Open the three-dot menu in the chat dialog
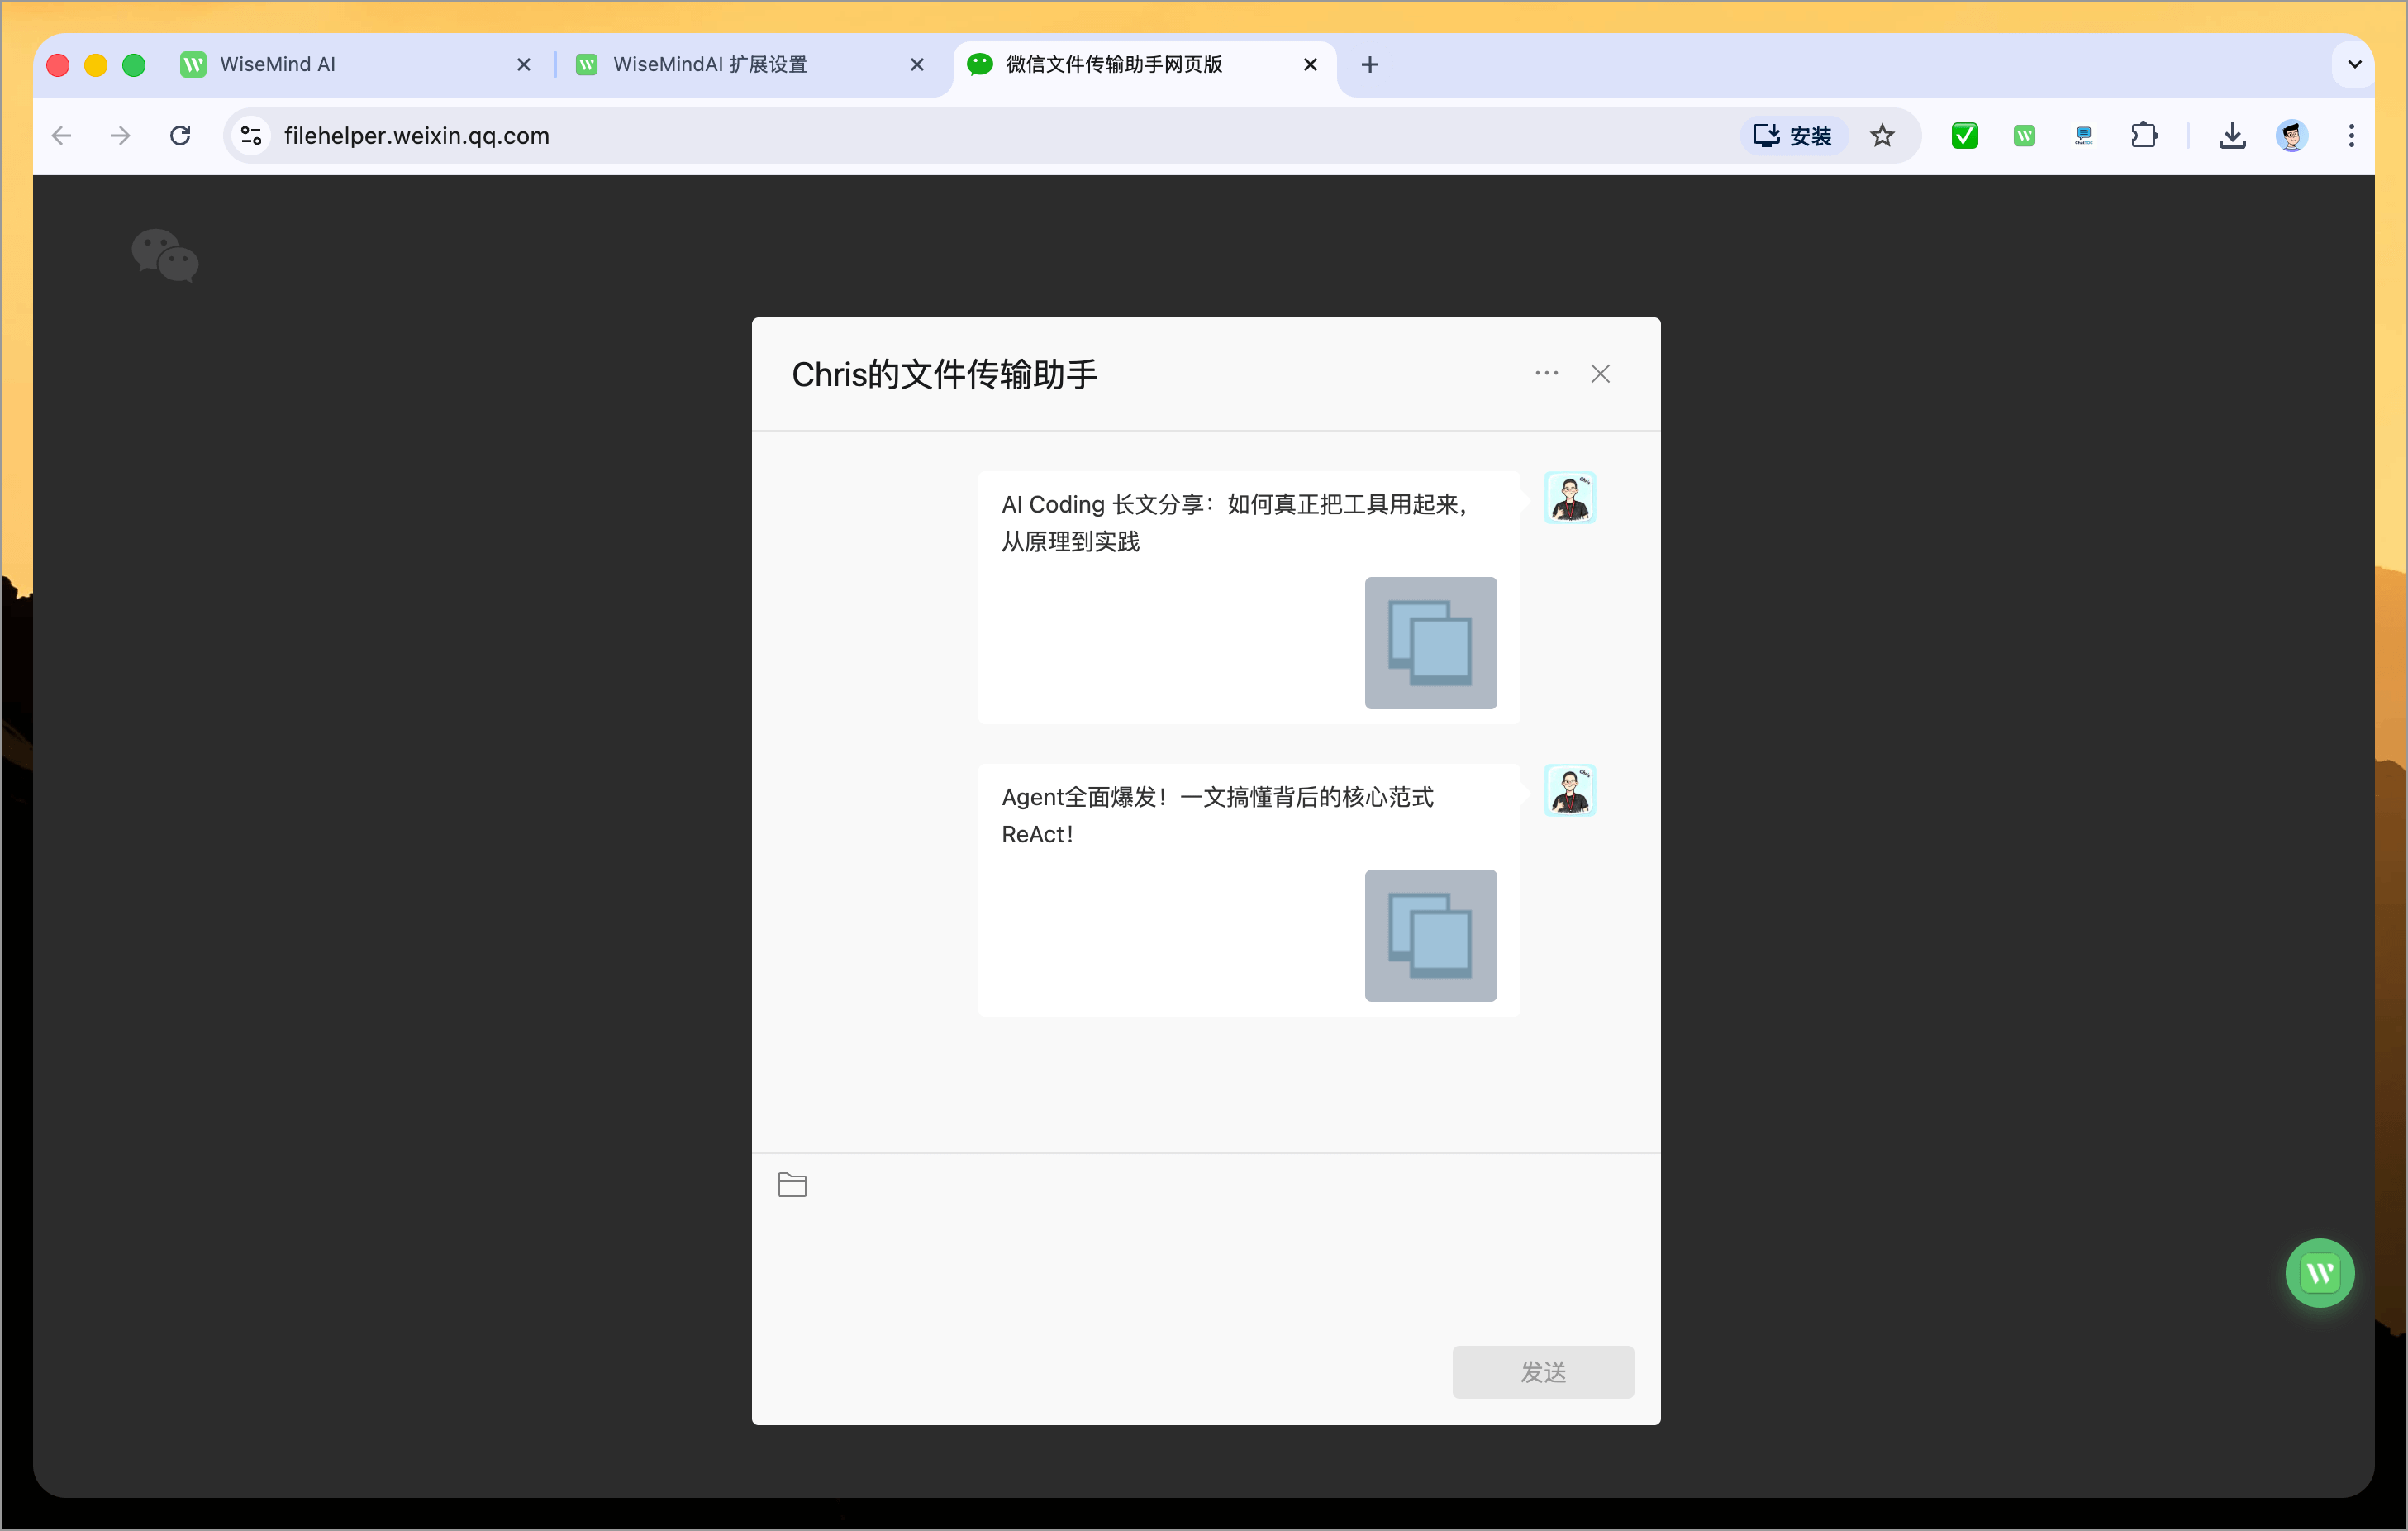 1546,374
